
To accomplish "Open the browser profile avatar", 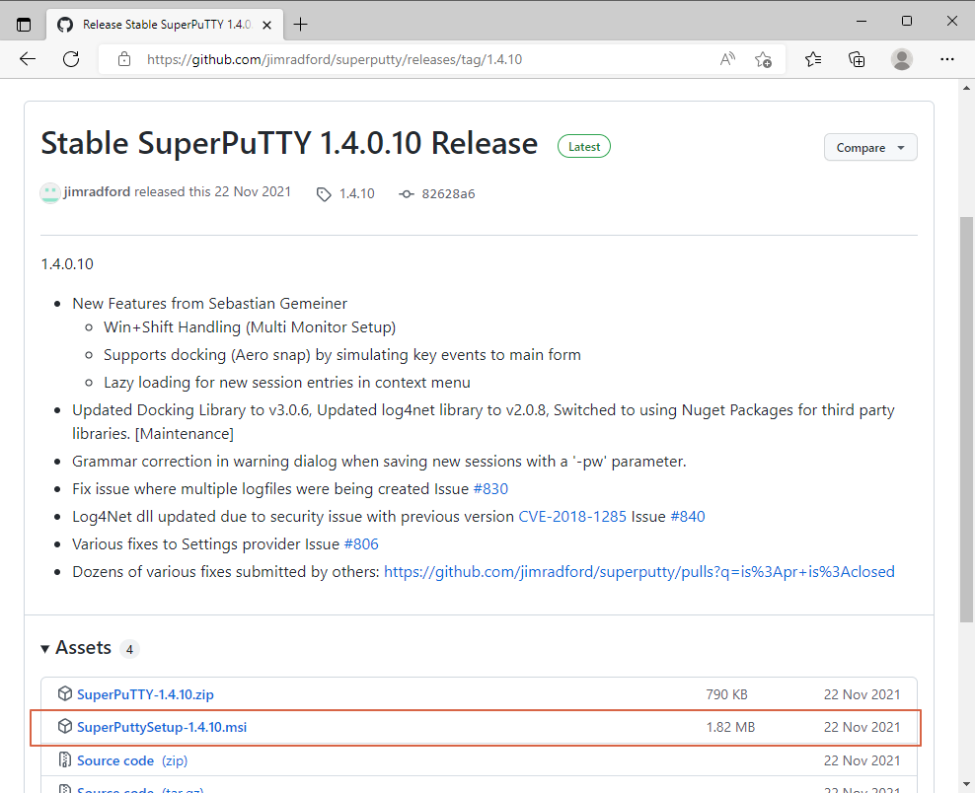I will click(x=901, y=59).
